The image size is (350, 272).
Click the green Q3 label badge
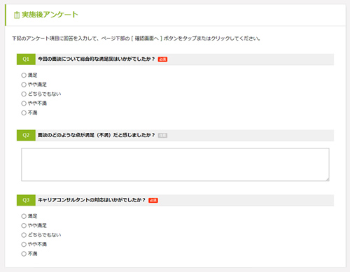[x=26, y=200]
